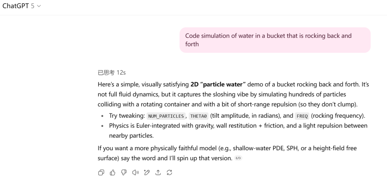
Task: Play the response with Read aloud icon
Action: (135, 172)
